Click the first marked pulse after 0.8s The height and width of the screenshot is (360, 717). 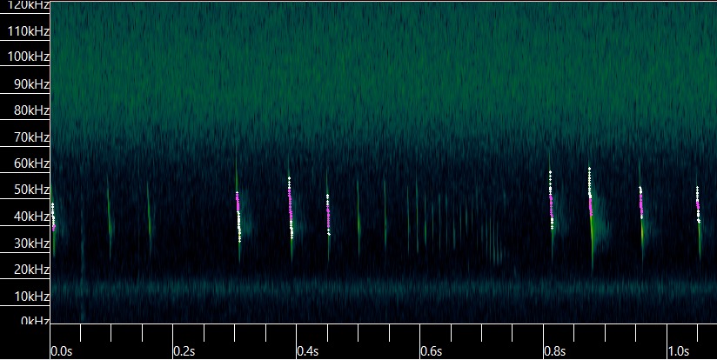point(551,200)
